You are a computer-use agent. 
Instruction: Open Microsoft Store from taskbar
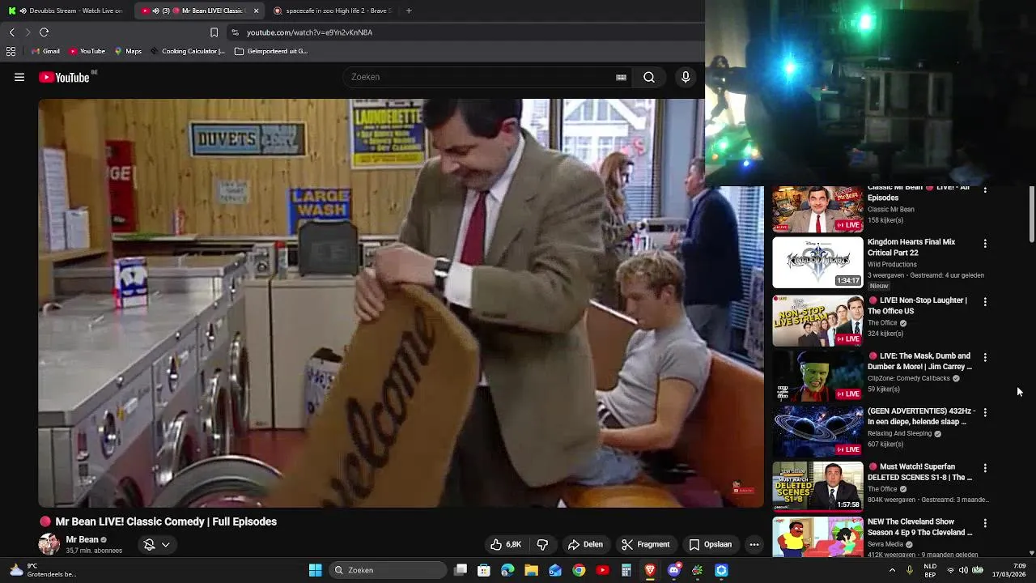coord(484,570)
